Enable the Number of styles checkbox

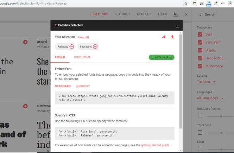click(x=200, y=116)
